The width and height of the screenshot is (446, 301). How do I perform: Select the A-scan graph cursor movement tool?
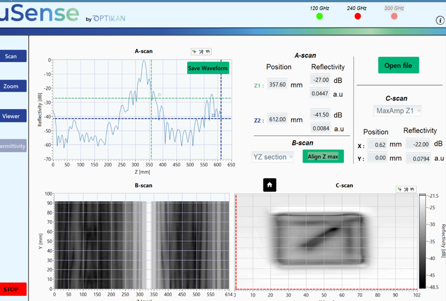[194, 51]
